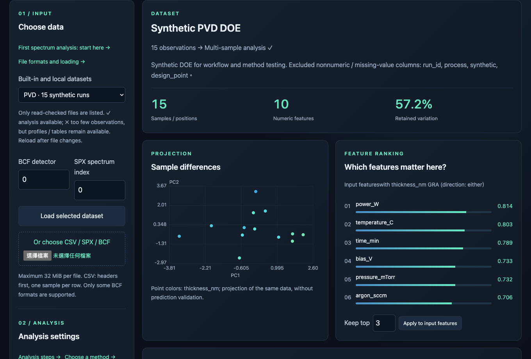Click the choose file button for CSV upload
531x359 pixels.
tap(37, 256)
